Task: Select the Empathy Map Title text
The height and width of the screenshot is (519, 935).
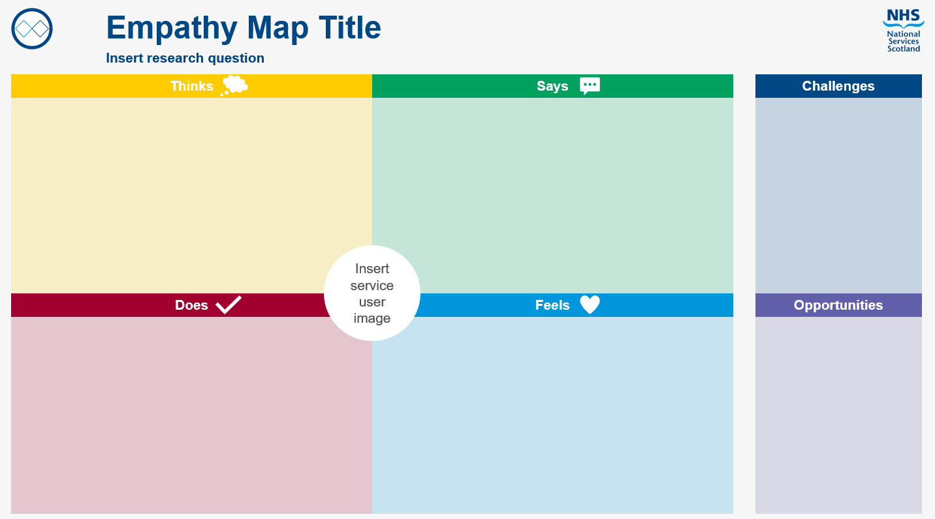Action: point(244,28)
